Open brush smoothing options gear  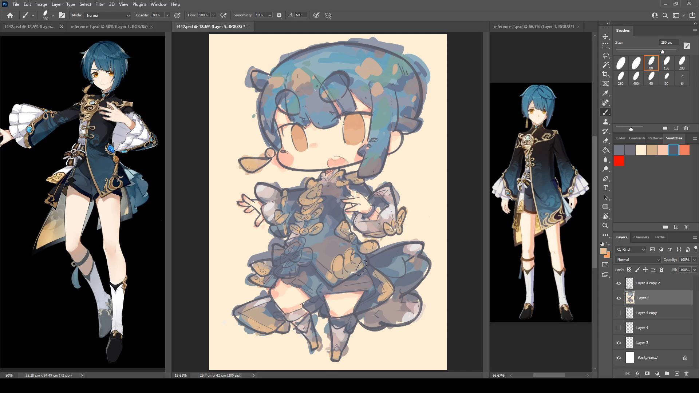[279, 15]
